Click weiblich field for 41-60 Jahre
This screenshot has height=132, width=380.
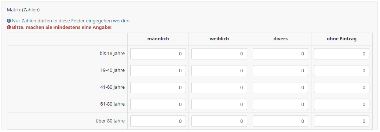(x=219, y=87)
